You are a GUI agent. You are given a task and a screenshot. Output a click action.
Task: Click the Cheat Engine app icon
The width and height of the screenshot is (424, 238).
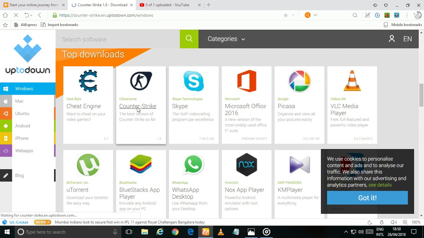[x=88, y=81]
